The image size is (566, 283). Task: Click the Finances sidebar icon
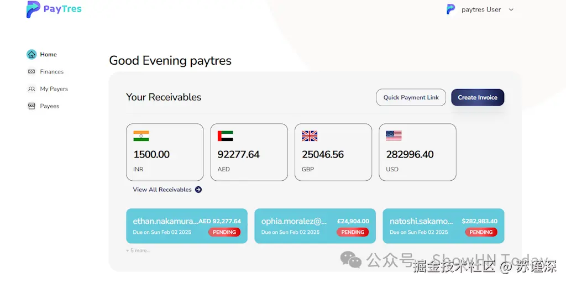[32, 71]
